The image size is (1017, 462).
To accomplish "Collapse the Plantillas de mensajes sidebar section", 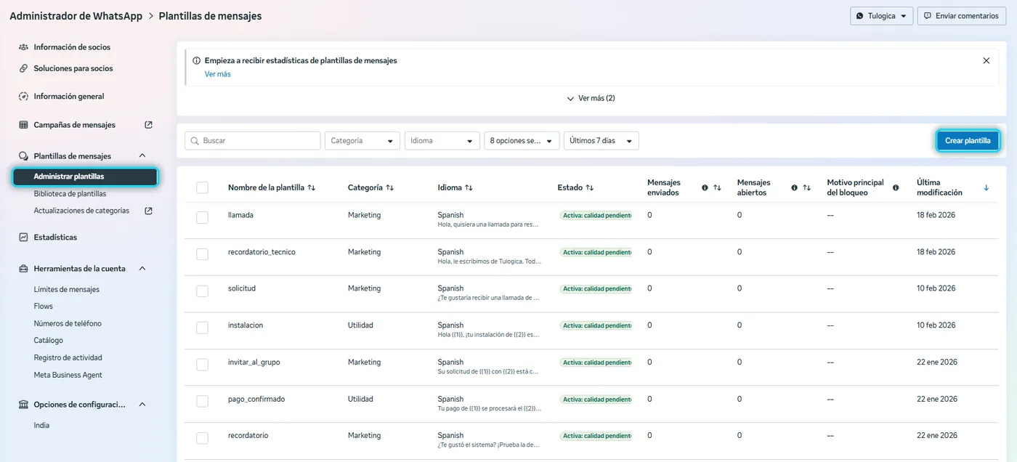I will coord(142,156).
